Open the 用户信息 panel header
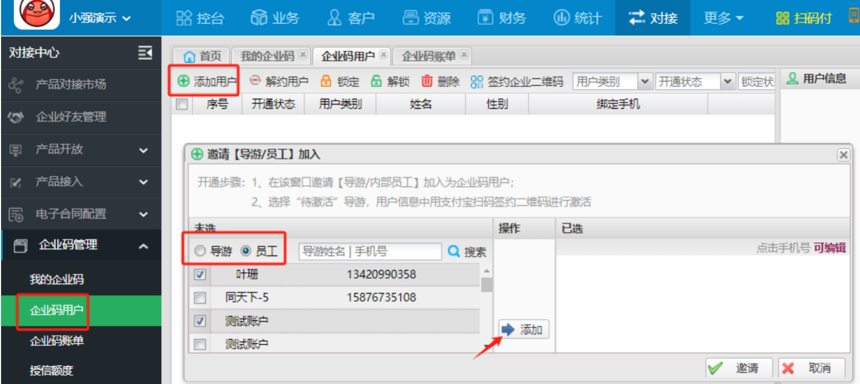This screenshot has height=384, width=860. click(x=817, y=78)
